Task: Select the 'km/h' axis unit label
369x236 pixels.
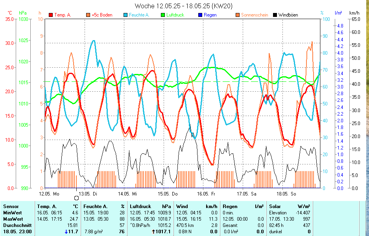Action: click(x=354, y=13)
